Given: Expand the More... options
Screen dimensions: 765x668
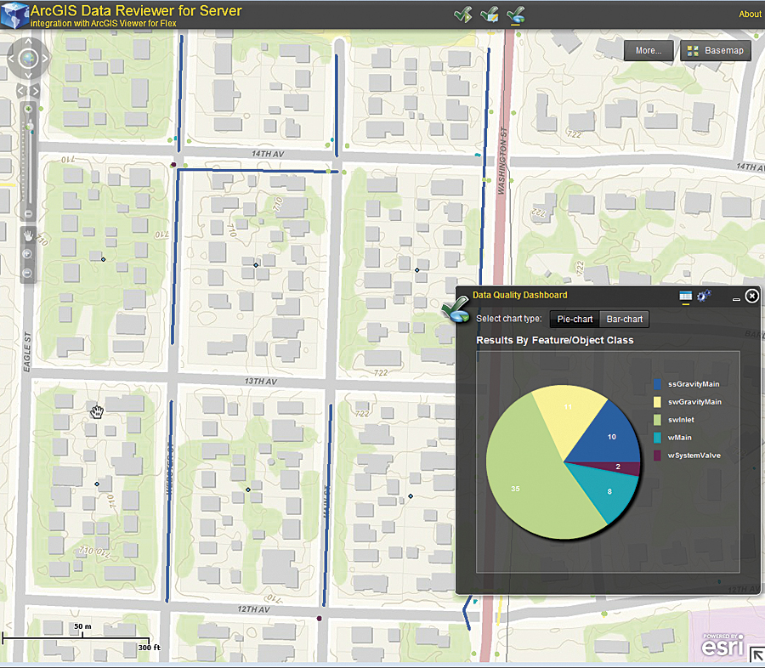Looking at the screenshot, I should pyautogui.click(x=649, y=50).
